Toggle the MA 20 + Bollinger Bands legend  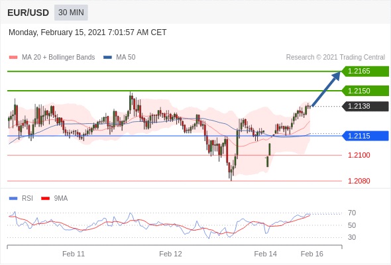58,58
